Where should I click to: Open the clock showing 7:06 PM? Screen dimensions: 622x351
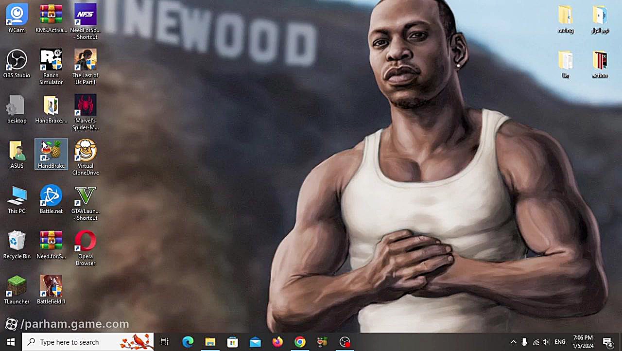[583, 342]
